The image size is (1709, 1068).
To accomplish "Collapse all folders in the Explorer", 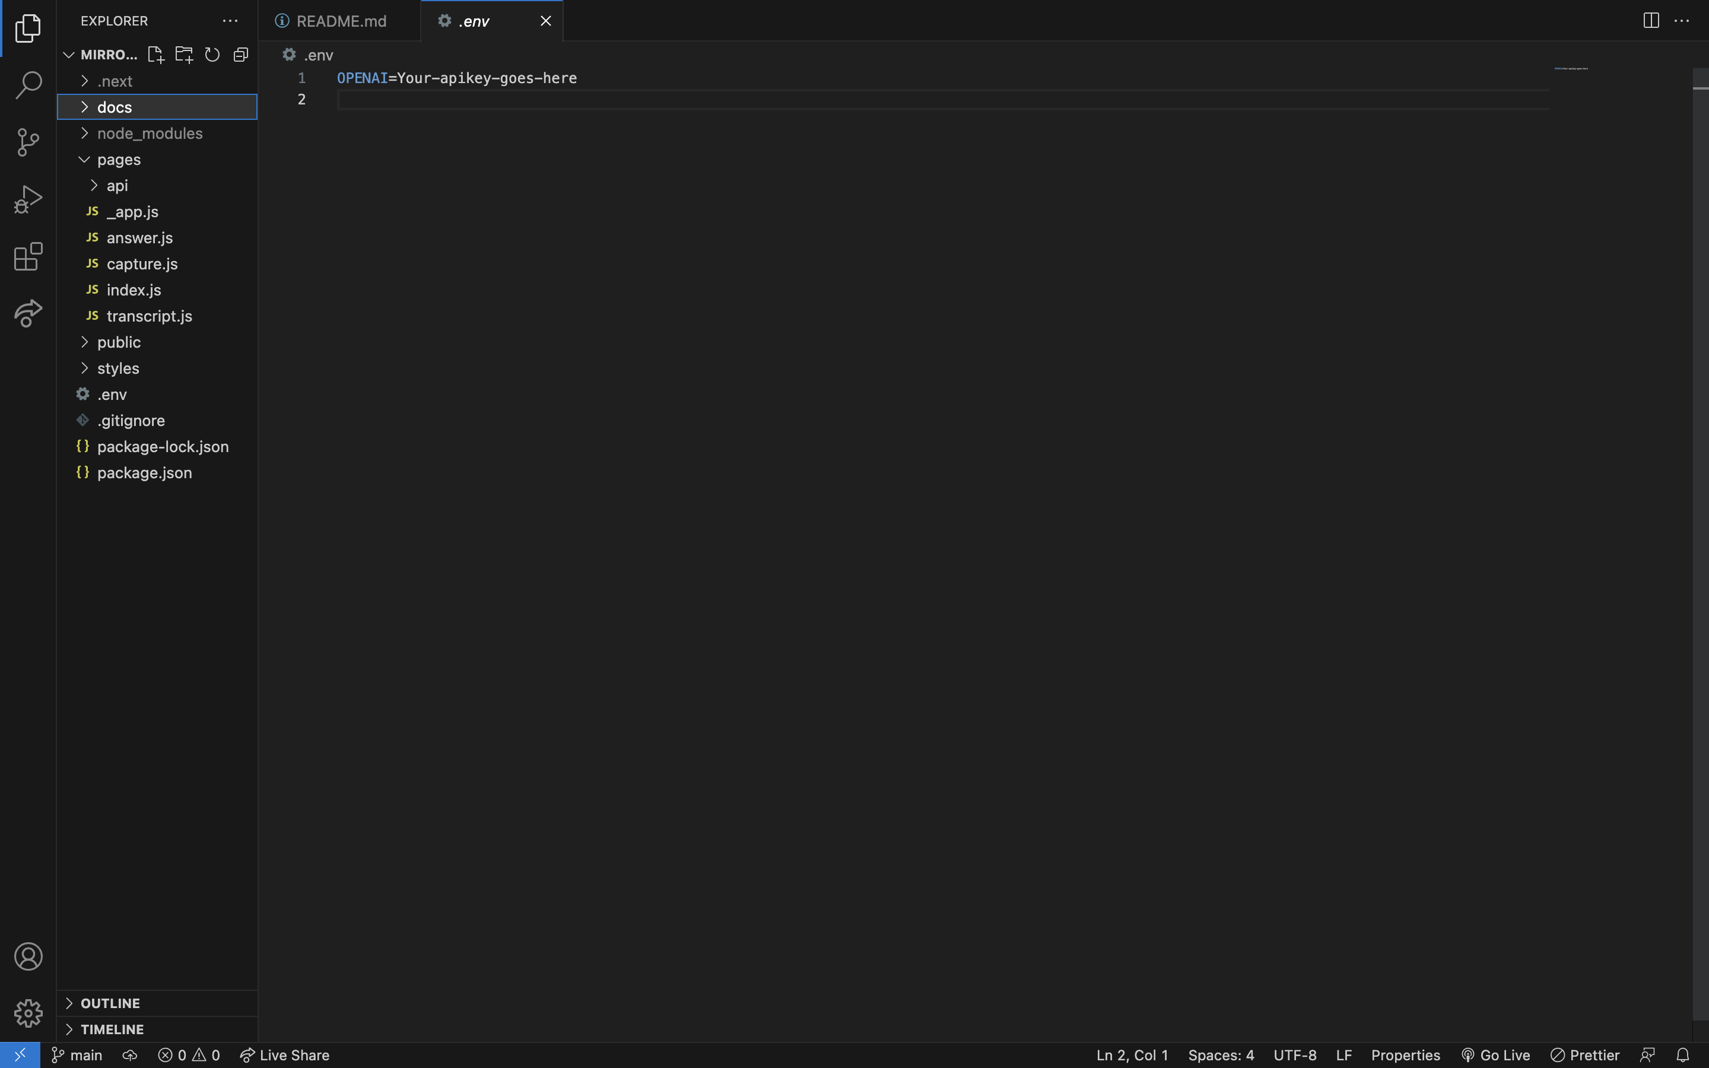I will click(240, 55).
